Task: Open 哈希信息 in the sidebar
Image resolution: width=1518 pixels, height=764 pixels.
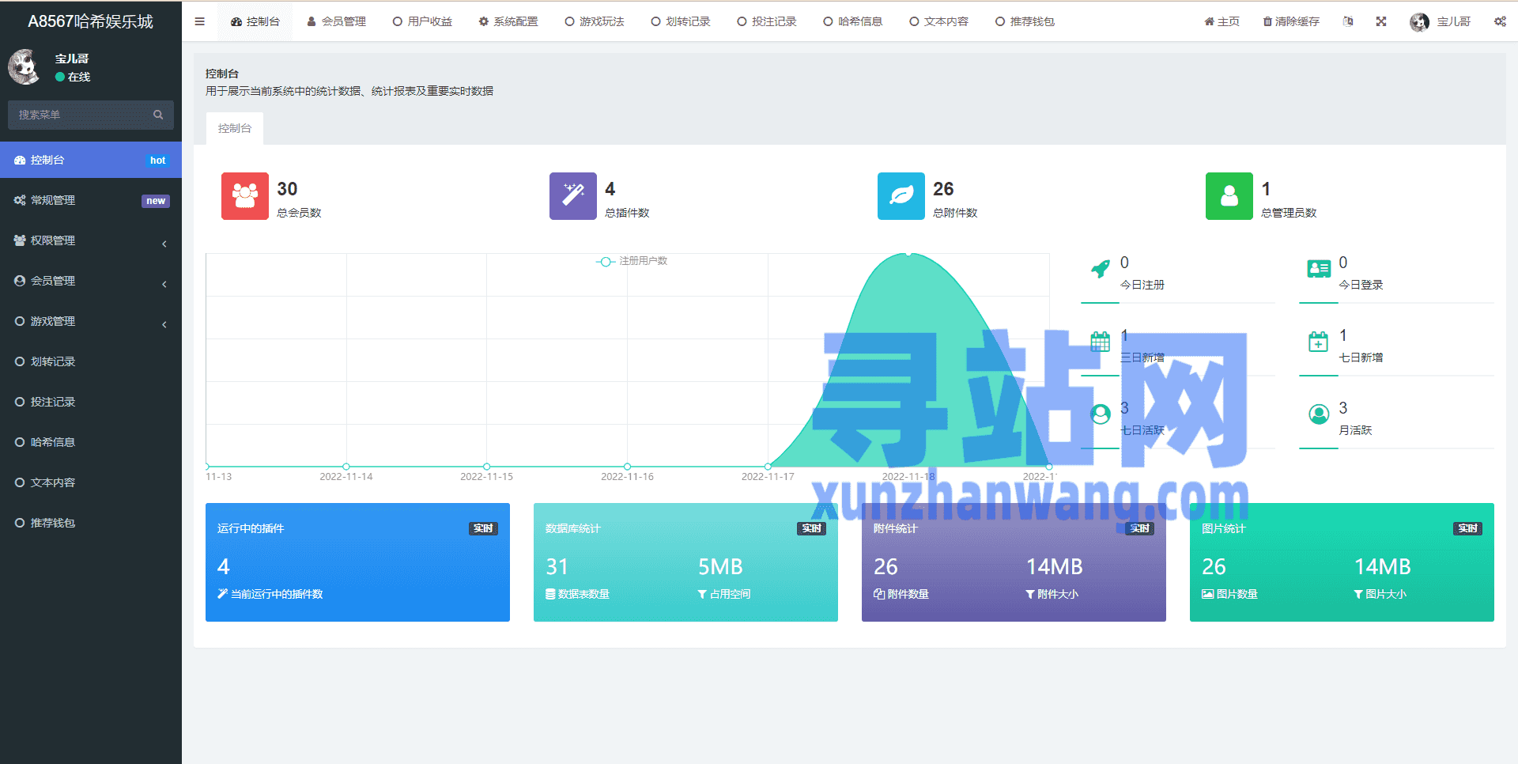Action: pos(91,442)
